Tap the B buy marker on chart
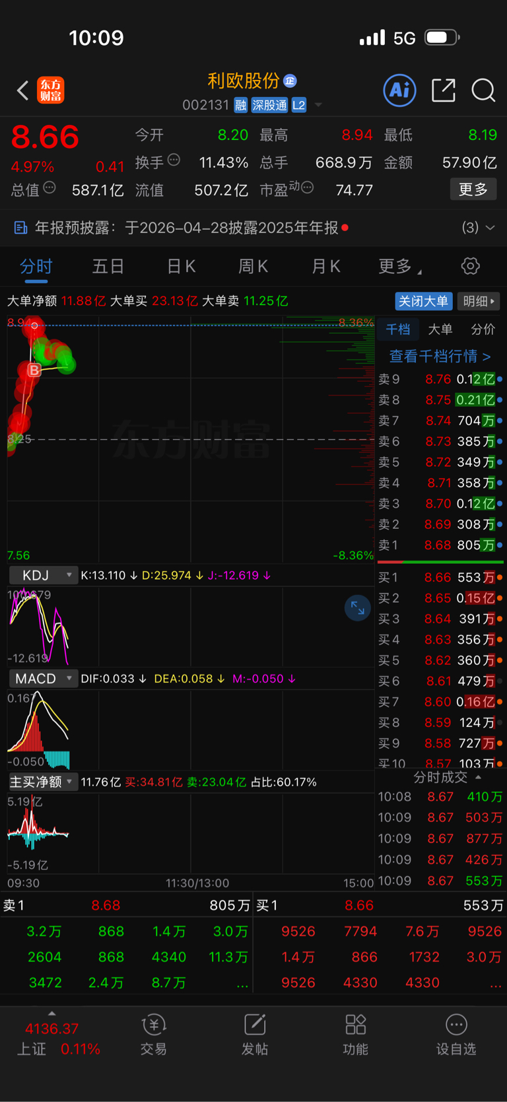This screenshot has width=507, height=1102. tap(34, 370)
